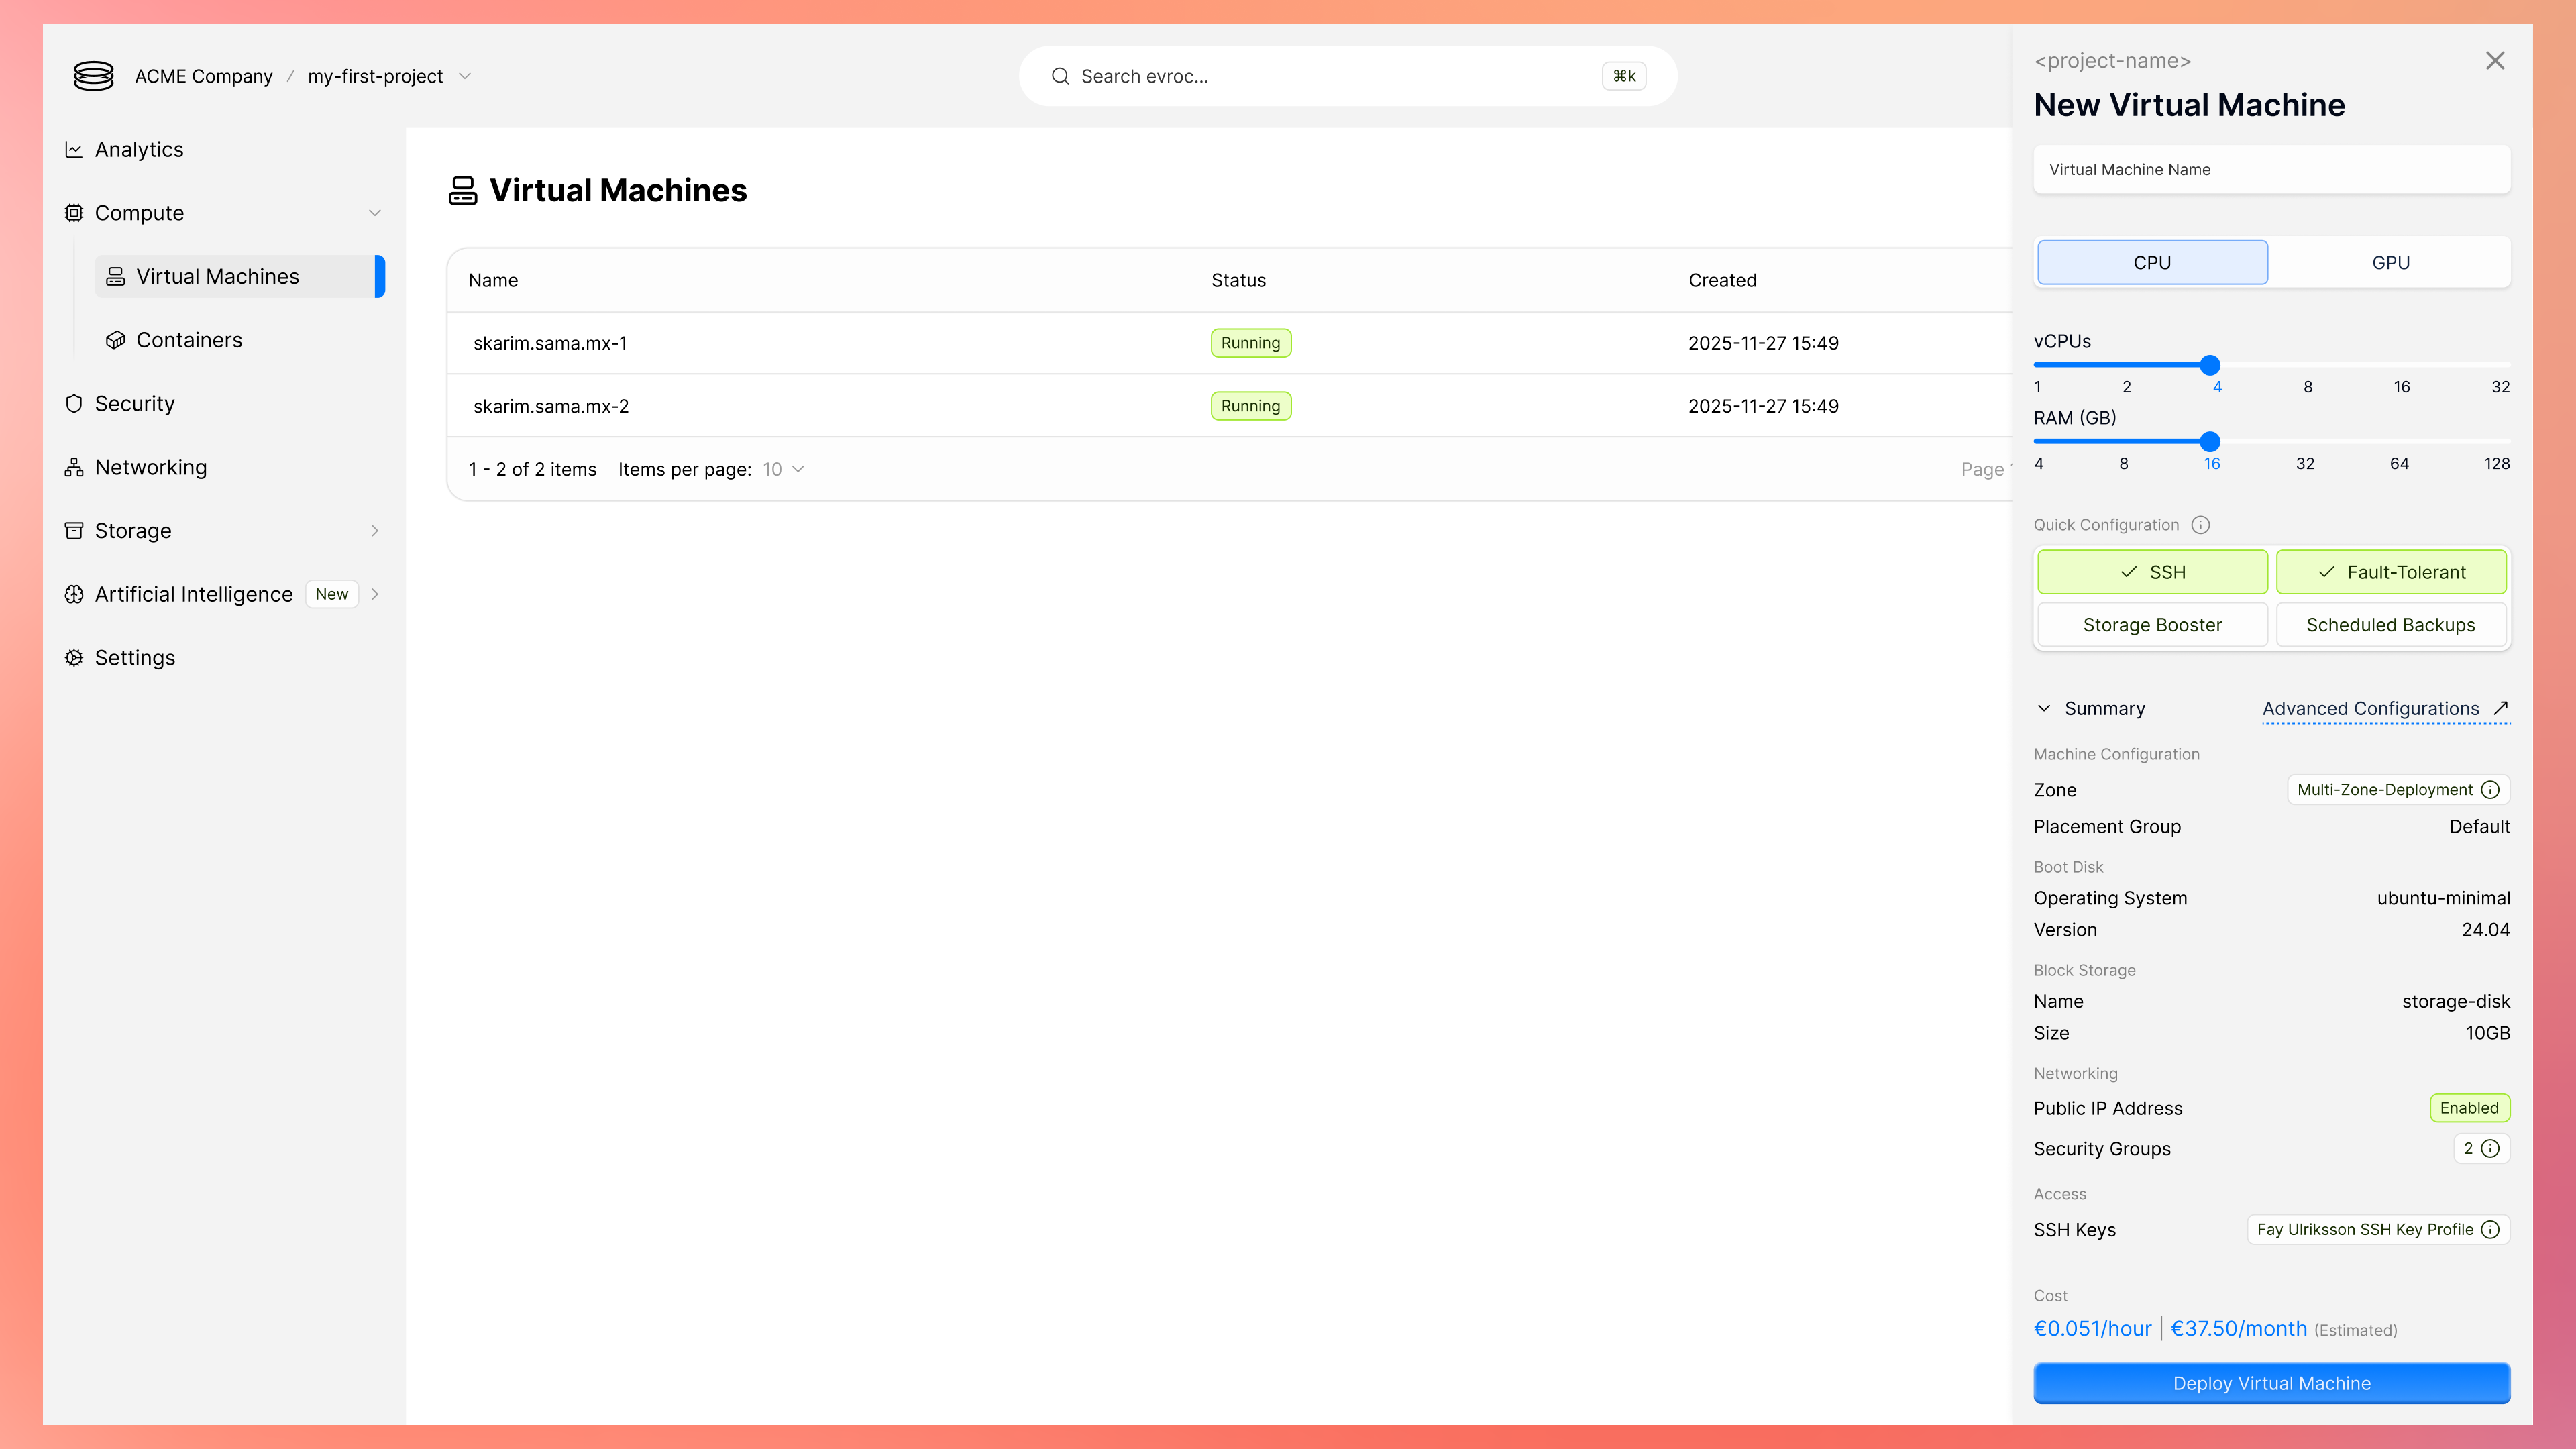Open the items per page dropdown

[x=784, y=469]
